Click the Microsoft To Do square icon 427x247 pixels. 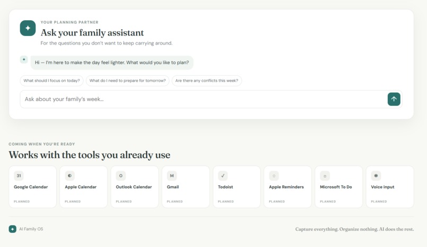pyautogui.click(x=325, y=175)
